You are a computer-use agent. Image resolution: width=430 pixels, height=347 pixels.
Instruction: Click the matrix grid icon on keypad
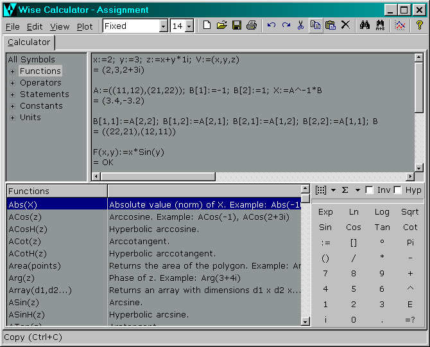[x=321, y=190]
